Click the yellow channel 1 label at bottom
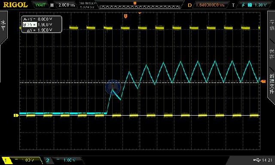The image size is (275, 165). pos(6,160)
